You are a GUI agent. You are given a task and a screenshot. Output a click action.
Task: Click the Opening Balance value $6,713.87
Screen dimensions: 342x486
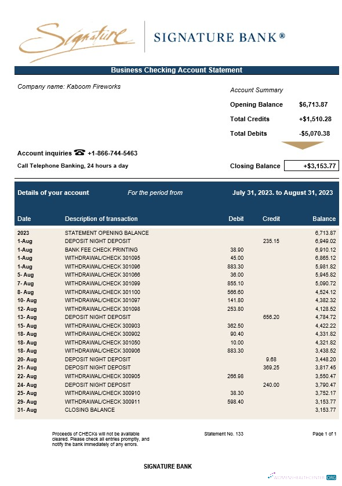[x=313, y=104]
